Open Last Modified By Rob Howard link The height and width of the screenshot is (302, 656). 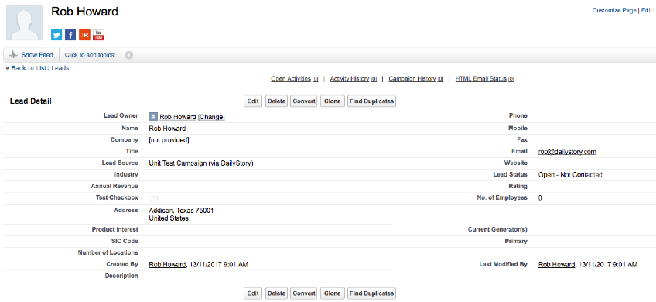[x=557, y=264]
